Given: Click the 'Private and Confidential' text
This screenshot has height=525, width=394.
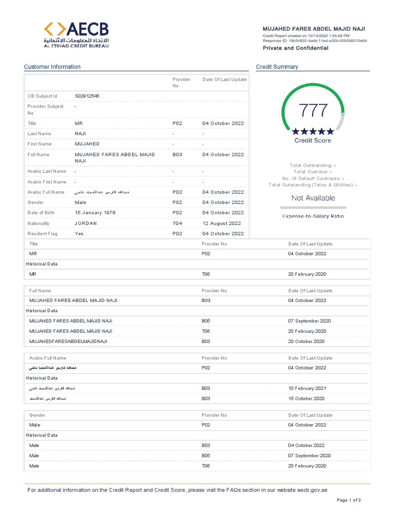Looking at the screenshot, I should tap(295, 48).
